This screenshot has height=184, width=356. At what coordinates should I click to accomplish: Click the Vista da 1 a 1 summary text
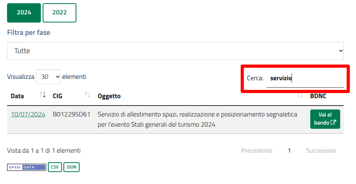tap(44, 151)
